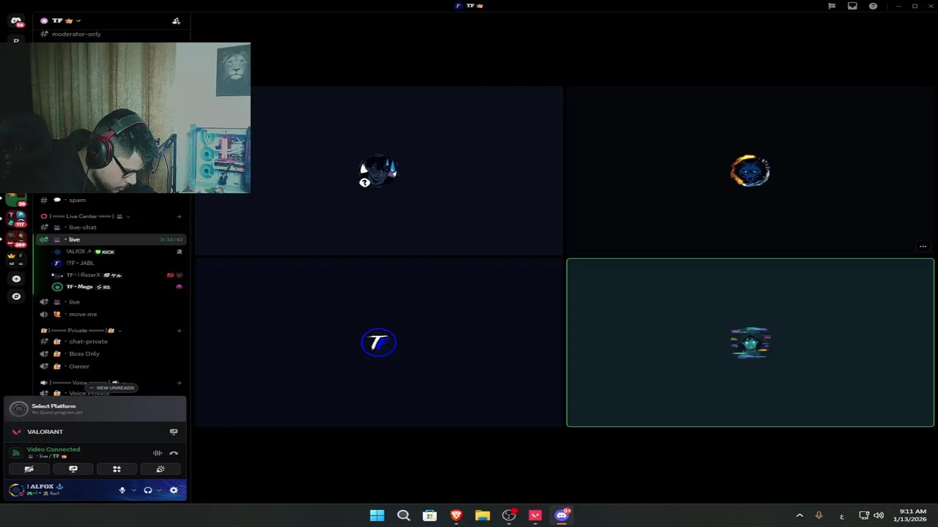938x527 pixels.
Task: Open Discord direct messages home icon
Action: [16, 21]
